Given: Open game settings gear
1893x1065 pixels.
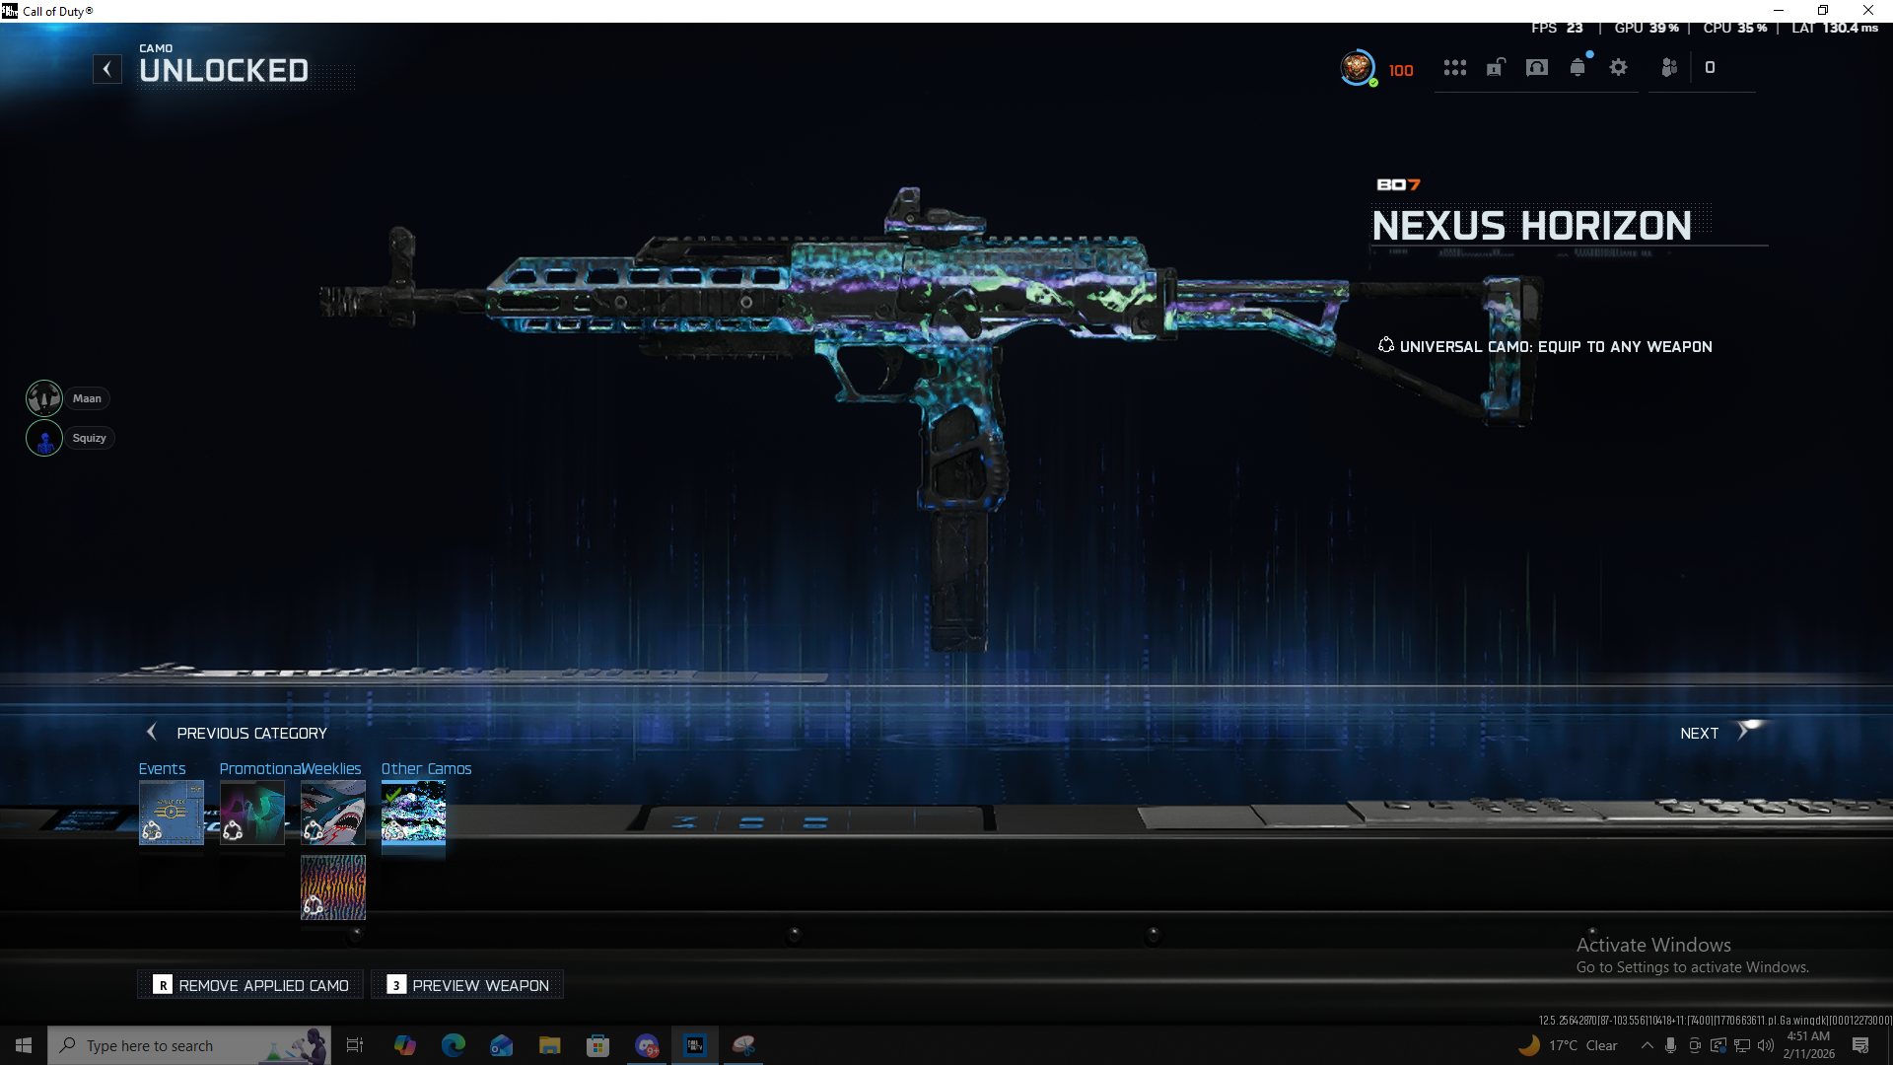Looking at the screenshot, I should pyautogui.click(x=1619, y=68).
